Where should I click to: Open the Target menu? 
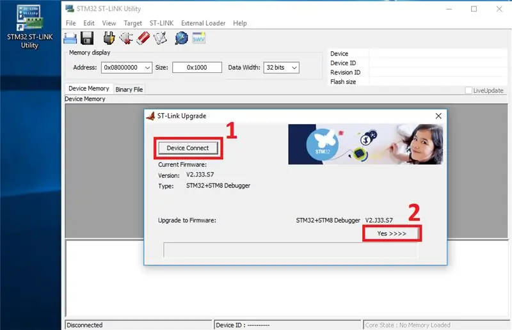pyautogui.click(x=132, y=23)
